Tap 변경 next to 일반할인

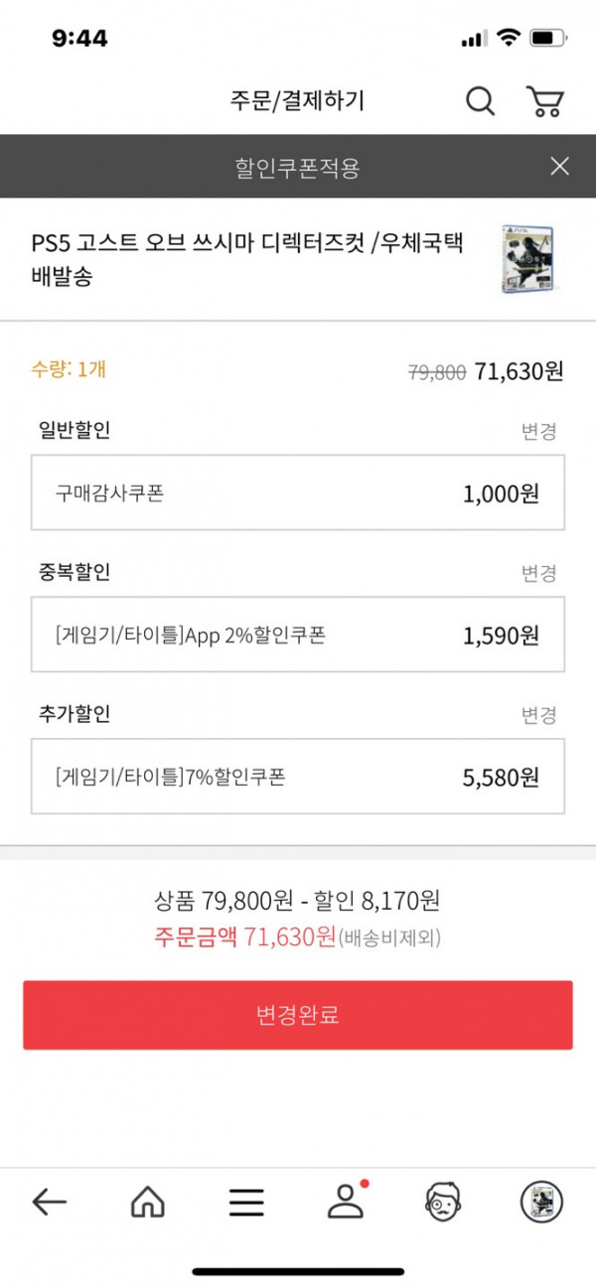click(538, 431)
